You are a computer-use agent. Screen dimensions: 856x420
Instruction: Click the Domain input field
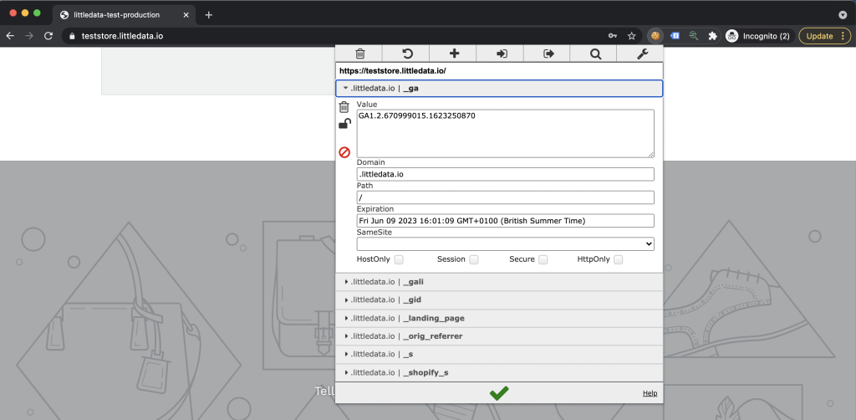click(506, 174)
